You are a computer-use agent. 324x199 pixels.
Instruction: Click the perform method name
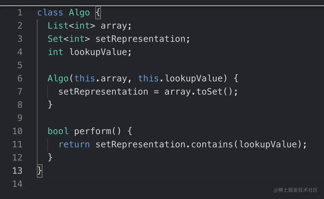point(93,131)
